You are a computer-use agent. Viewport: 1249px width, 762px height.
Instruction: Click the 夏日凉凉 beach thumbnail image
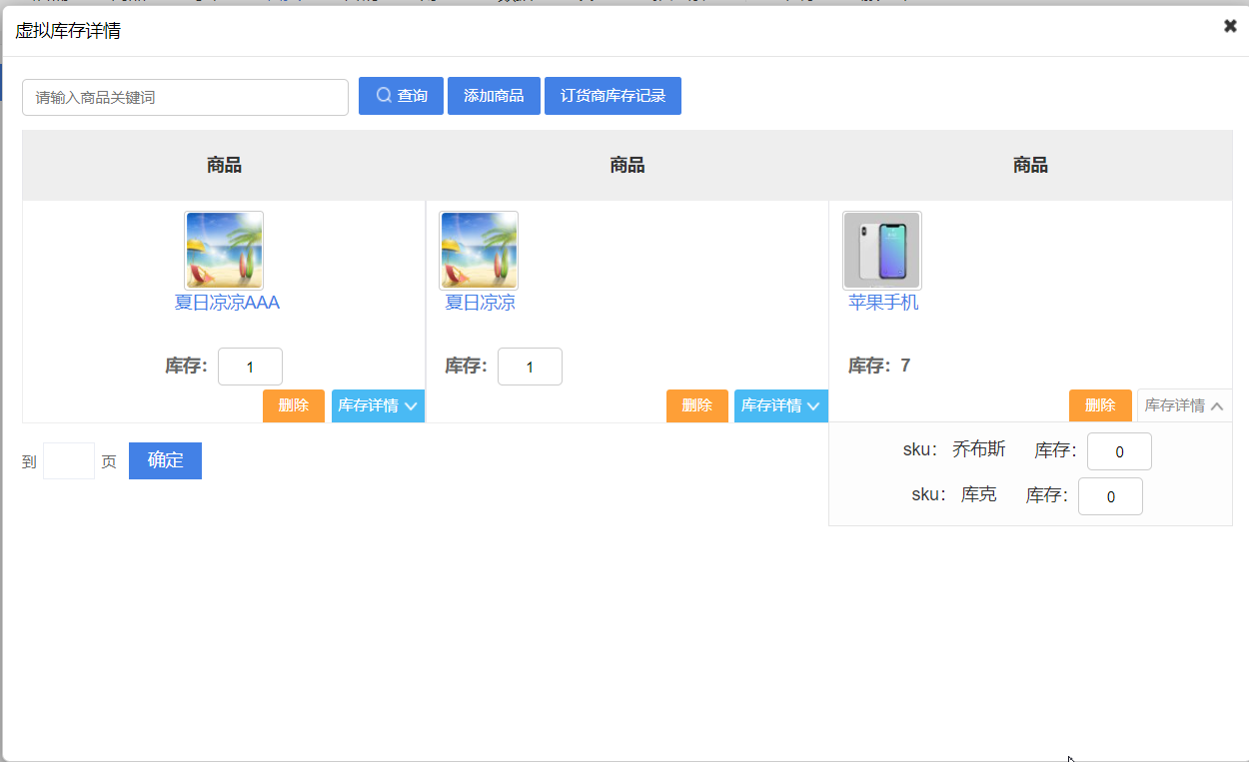click(x=479, y=250)
